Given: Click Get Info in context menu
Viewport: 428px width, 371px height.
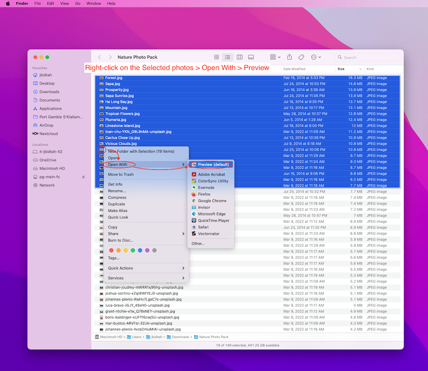Looking at the screenshot, I should 146,184.
